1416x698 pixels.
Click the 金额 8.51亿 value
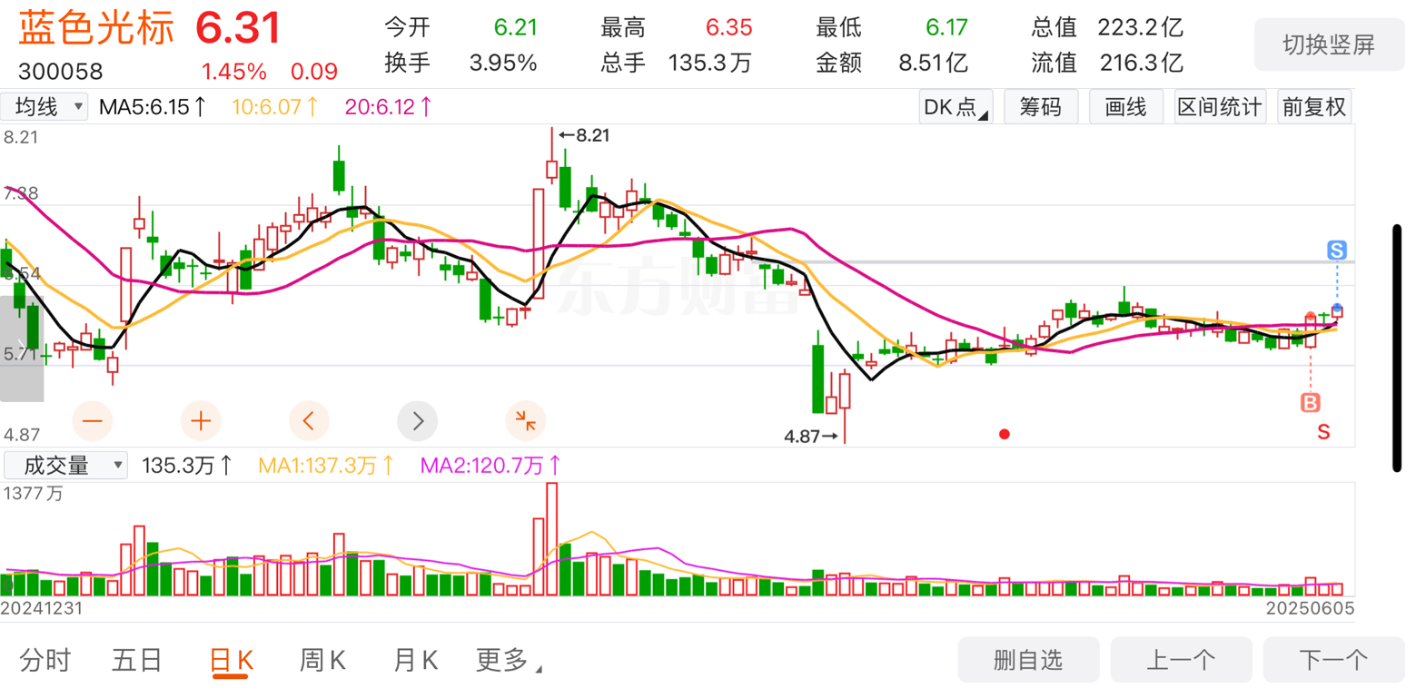[933, 63]
